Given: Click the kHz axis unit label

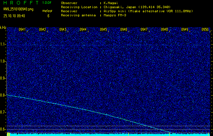Looking at the screenshot, I should point(3,27).
